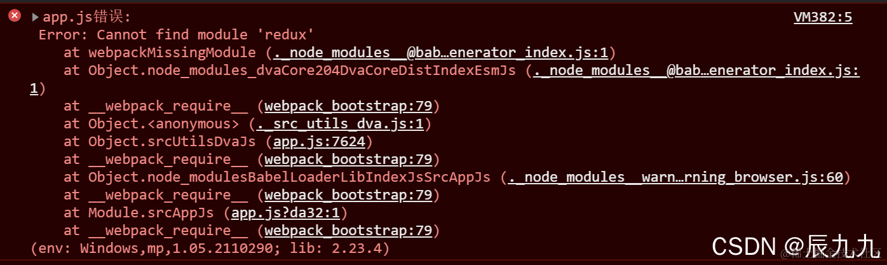887x265 pixels.
Task: Select the "app.js错误:" header text
Action: coord(87,17)
